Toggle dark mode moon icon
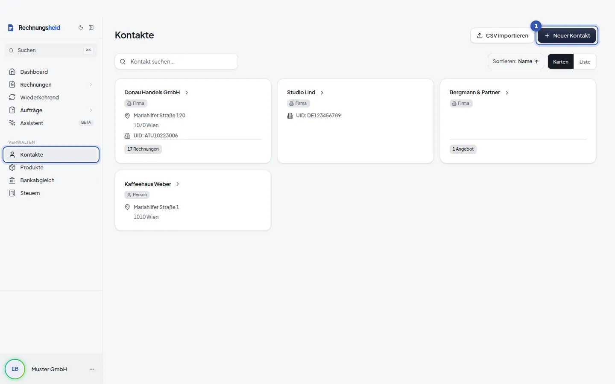The width and height of the screenshot is (615, 384). [81, 28]
